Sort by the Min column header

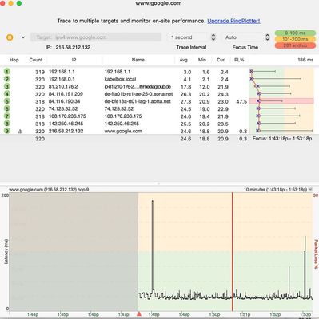point(202,60)
